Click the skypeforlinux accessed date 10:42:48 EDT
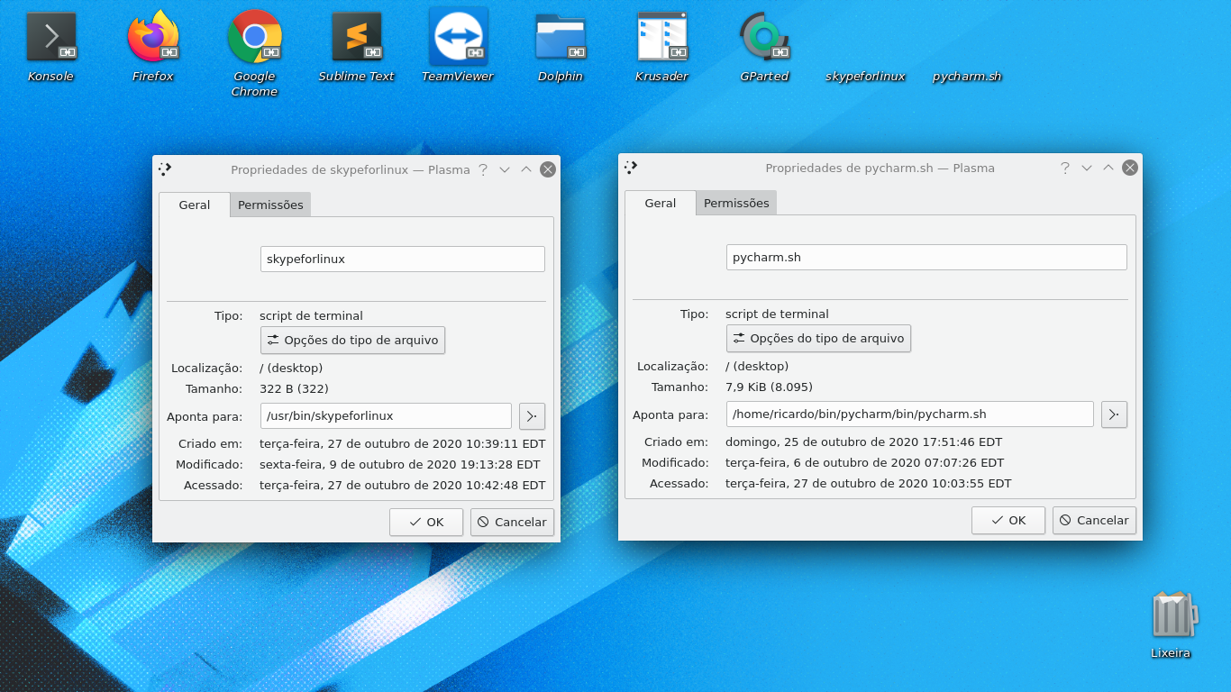The image size is (1231, 692). [x=402, y=486]
